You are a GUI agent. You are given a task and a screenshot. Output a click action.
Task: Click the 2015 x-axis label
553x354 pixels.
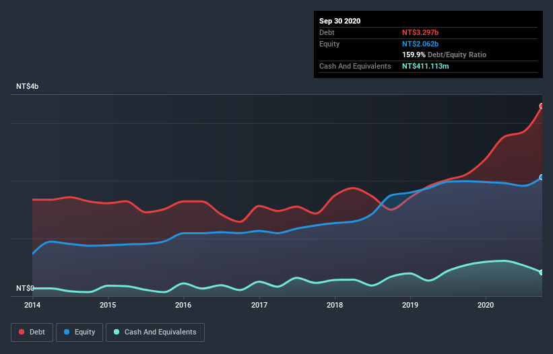tap(108, 305)
